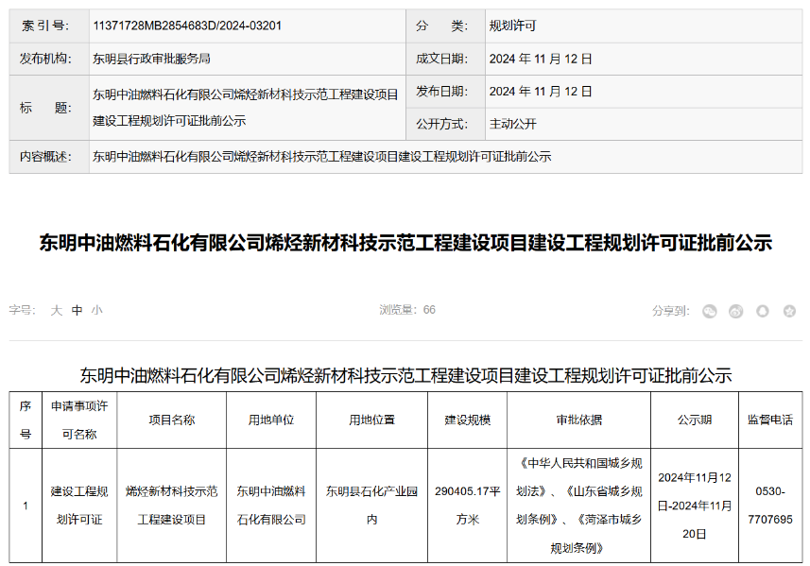The width and height of the screenshot is (810, 566).
Task: Click the date beside 成文日期
Action: click(541, 59)
